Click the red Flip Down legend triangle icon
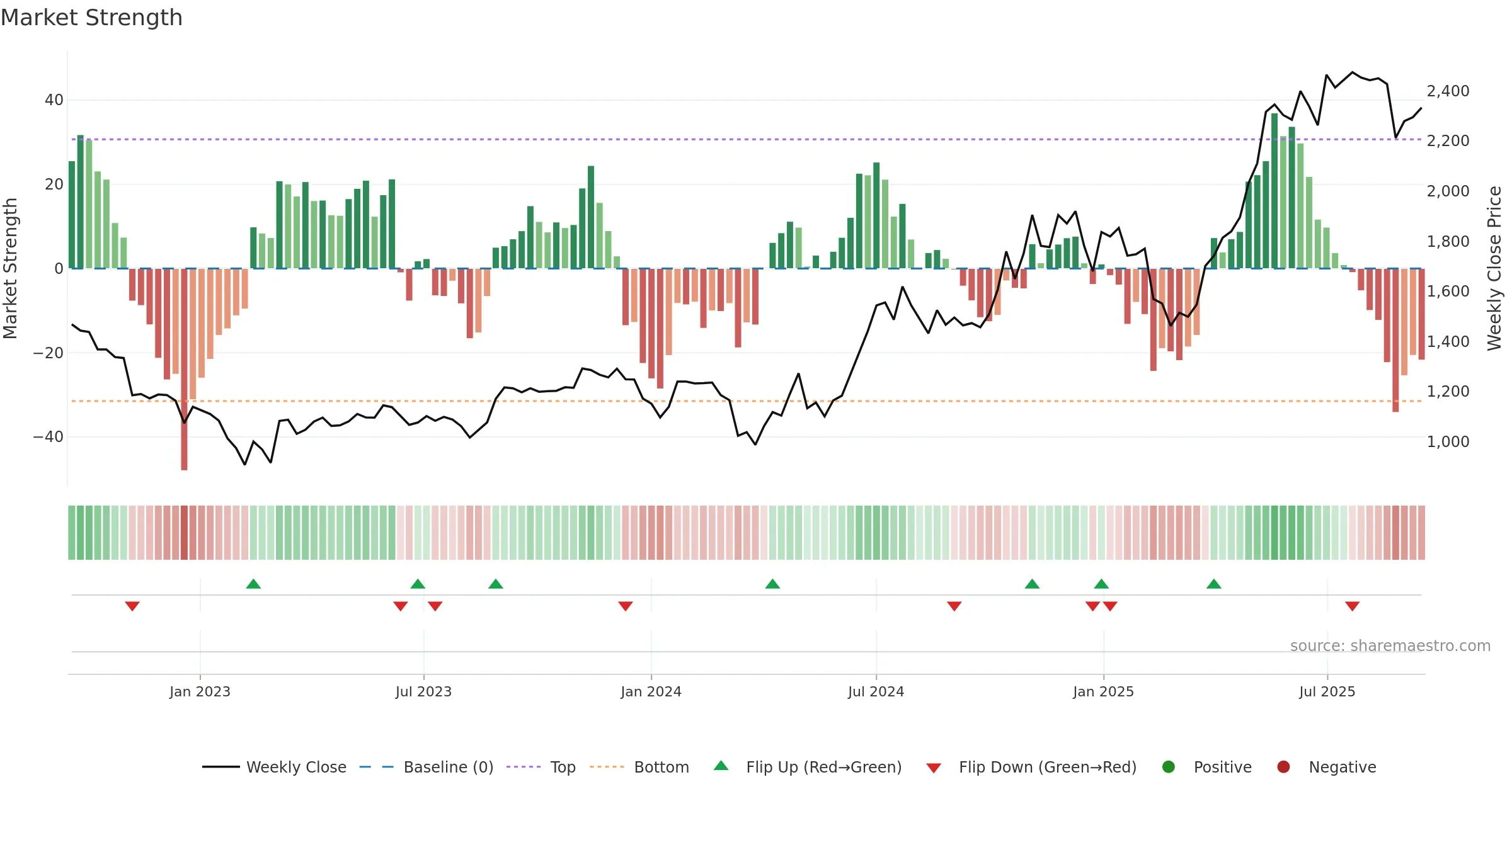The height and width of the screenshot is (850, 1512). [934, 768]
